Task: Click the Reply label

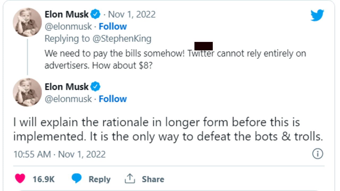Action: pyautogui.click(x=99, y=179)
